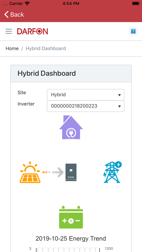This screenshot has width=142, height=252.
Task: Open the help question-mark icon
Action: pos(133,31)
